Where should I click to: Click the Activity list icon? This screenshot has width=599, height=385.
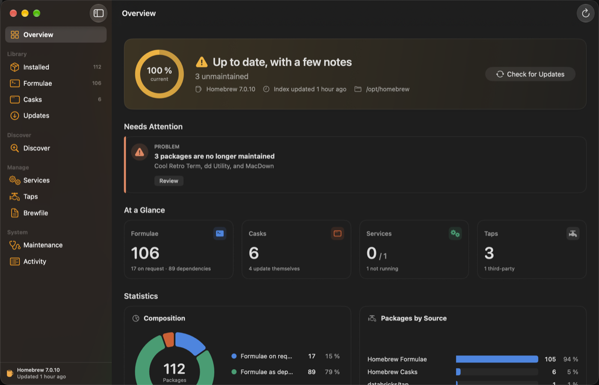coord(15,262)
